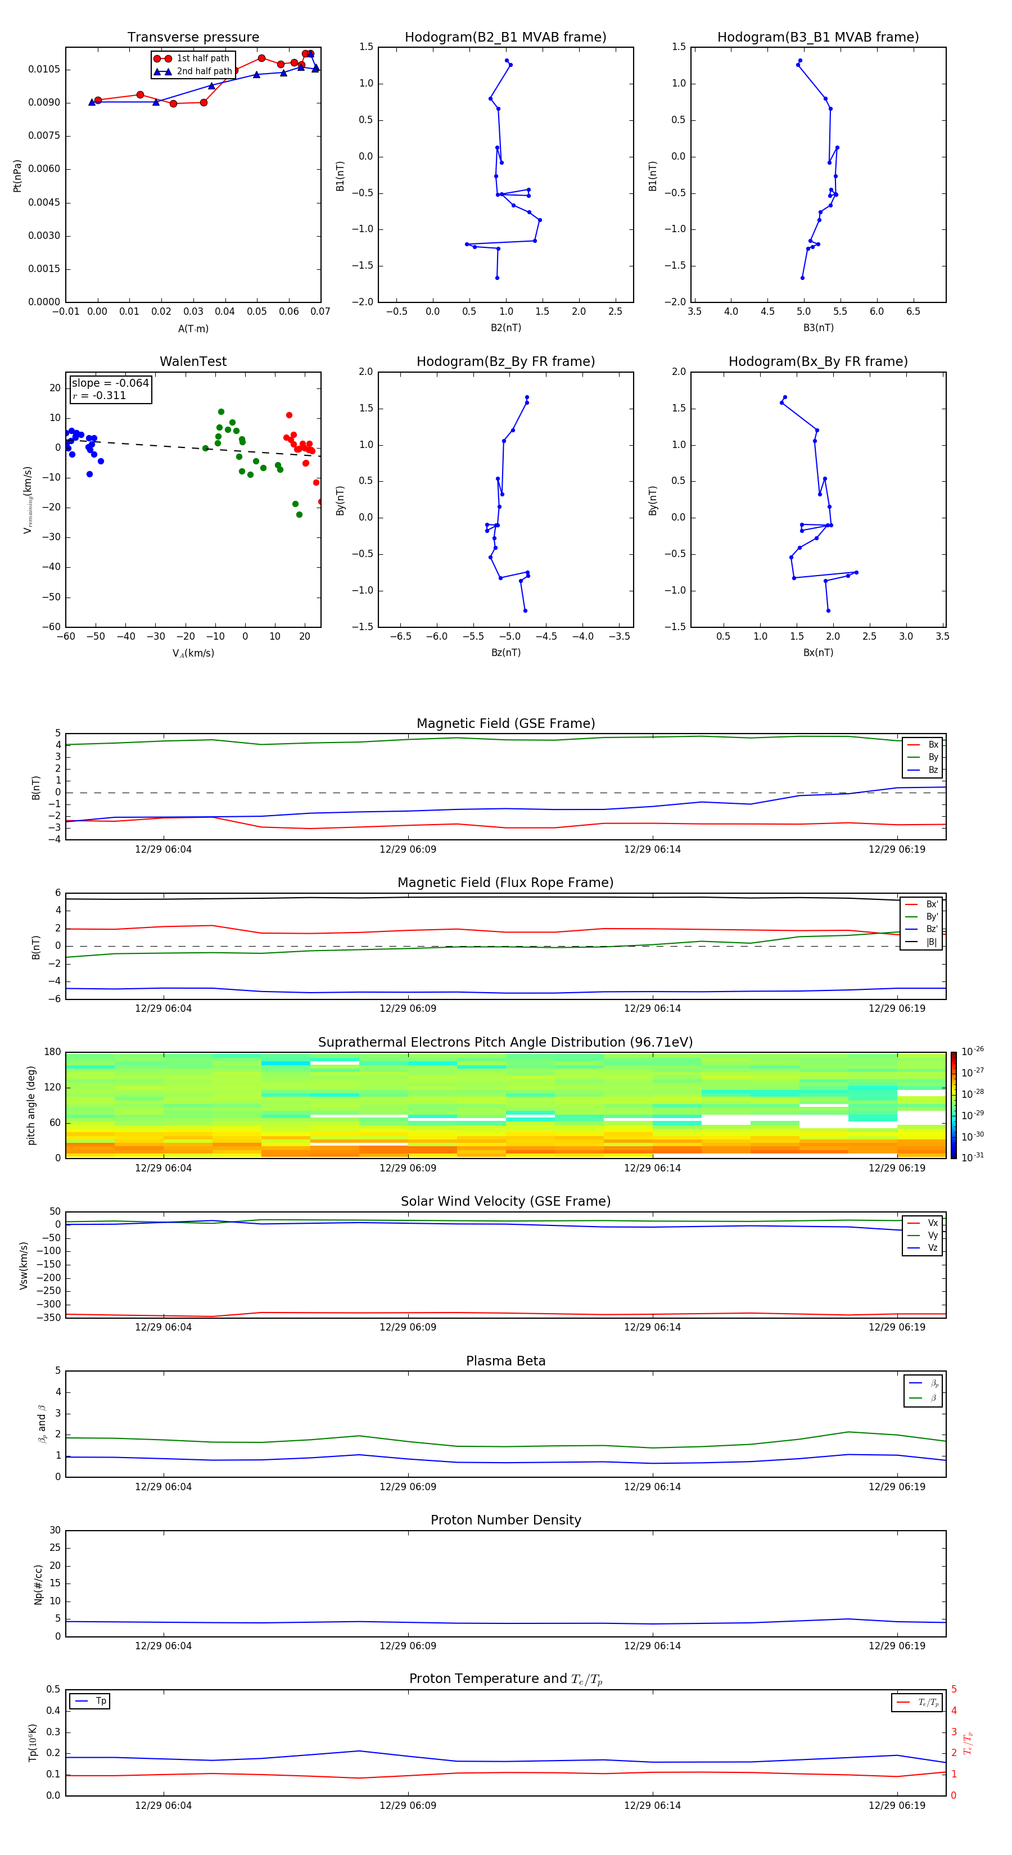Screen dimensions: 1012x1855
Task: Click the '12/29 06:19' tick under Proton Number Density
Action: (897, 1646)
